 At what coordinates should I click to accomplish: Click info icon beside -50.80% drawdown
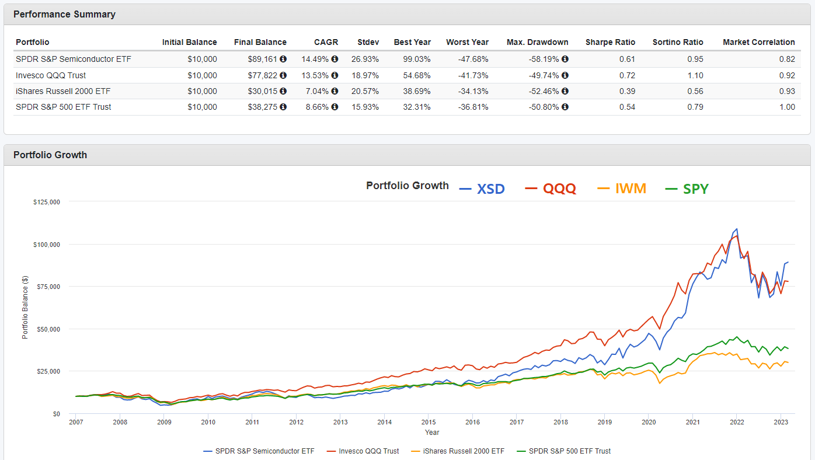pyautogui.click(x=565, y=107)
